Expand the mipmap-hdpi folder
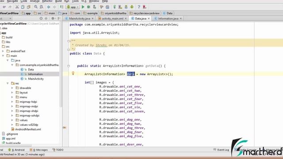Viewport: 283px width, 159px height. point(12,102)
